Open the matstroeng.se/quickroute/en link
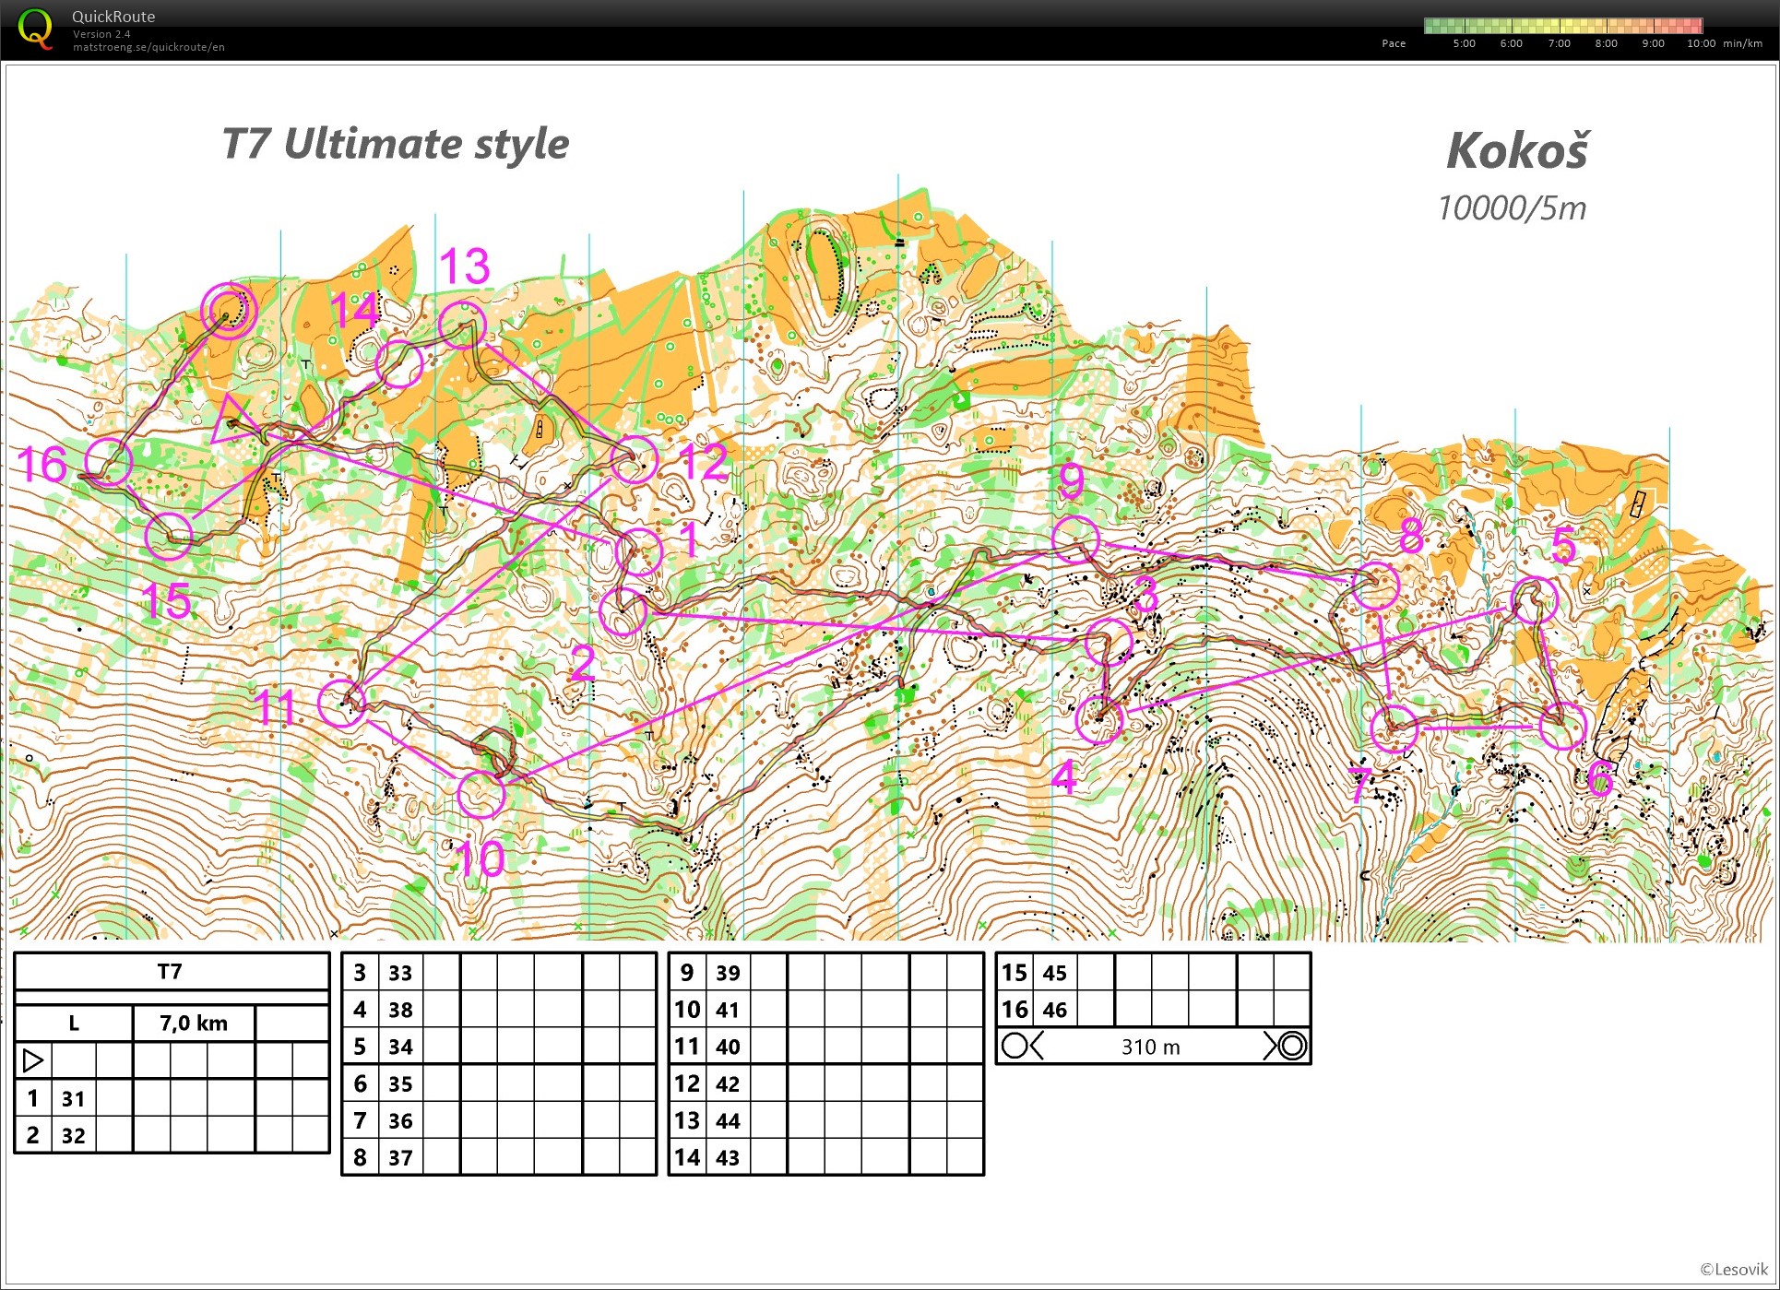The height and width of the screenshot is (1290, 1780). coord(148,47)
